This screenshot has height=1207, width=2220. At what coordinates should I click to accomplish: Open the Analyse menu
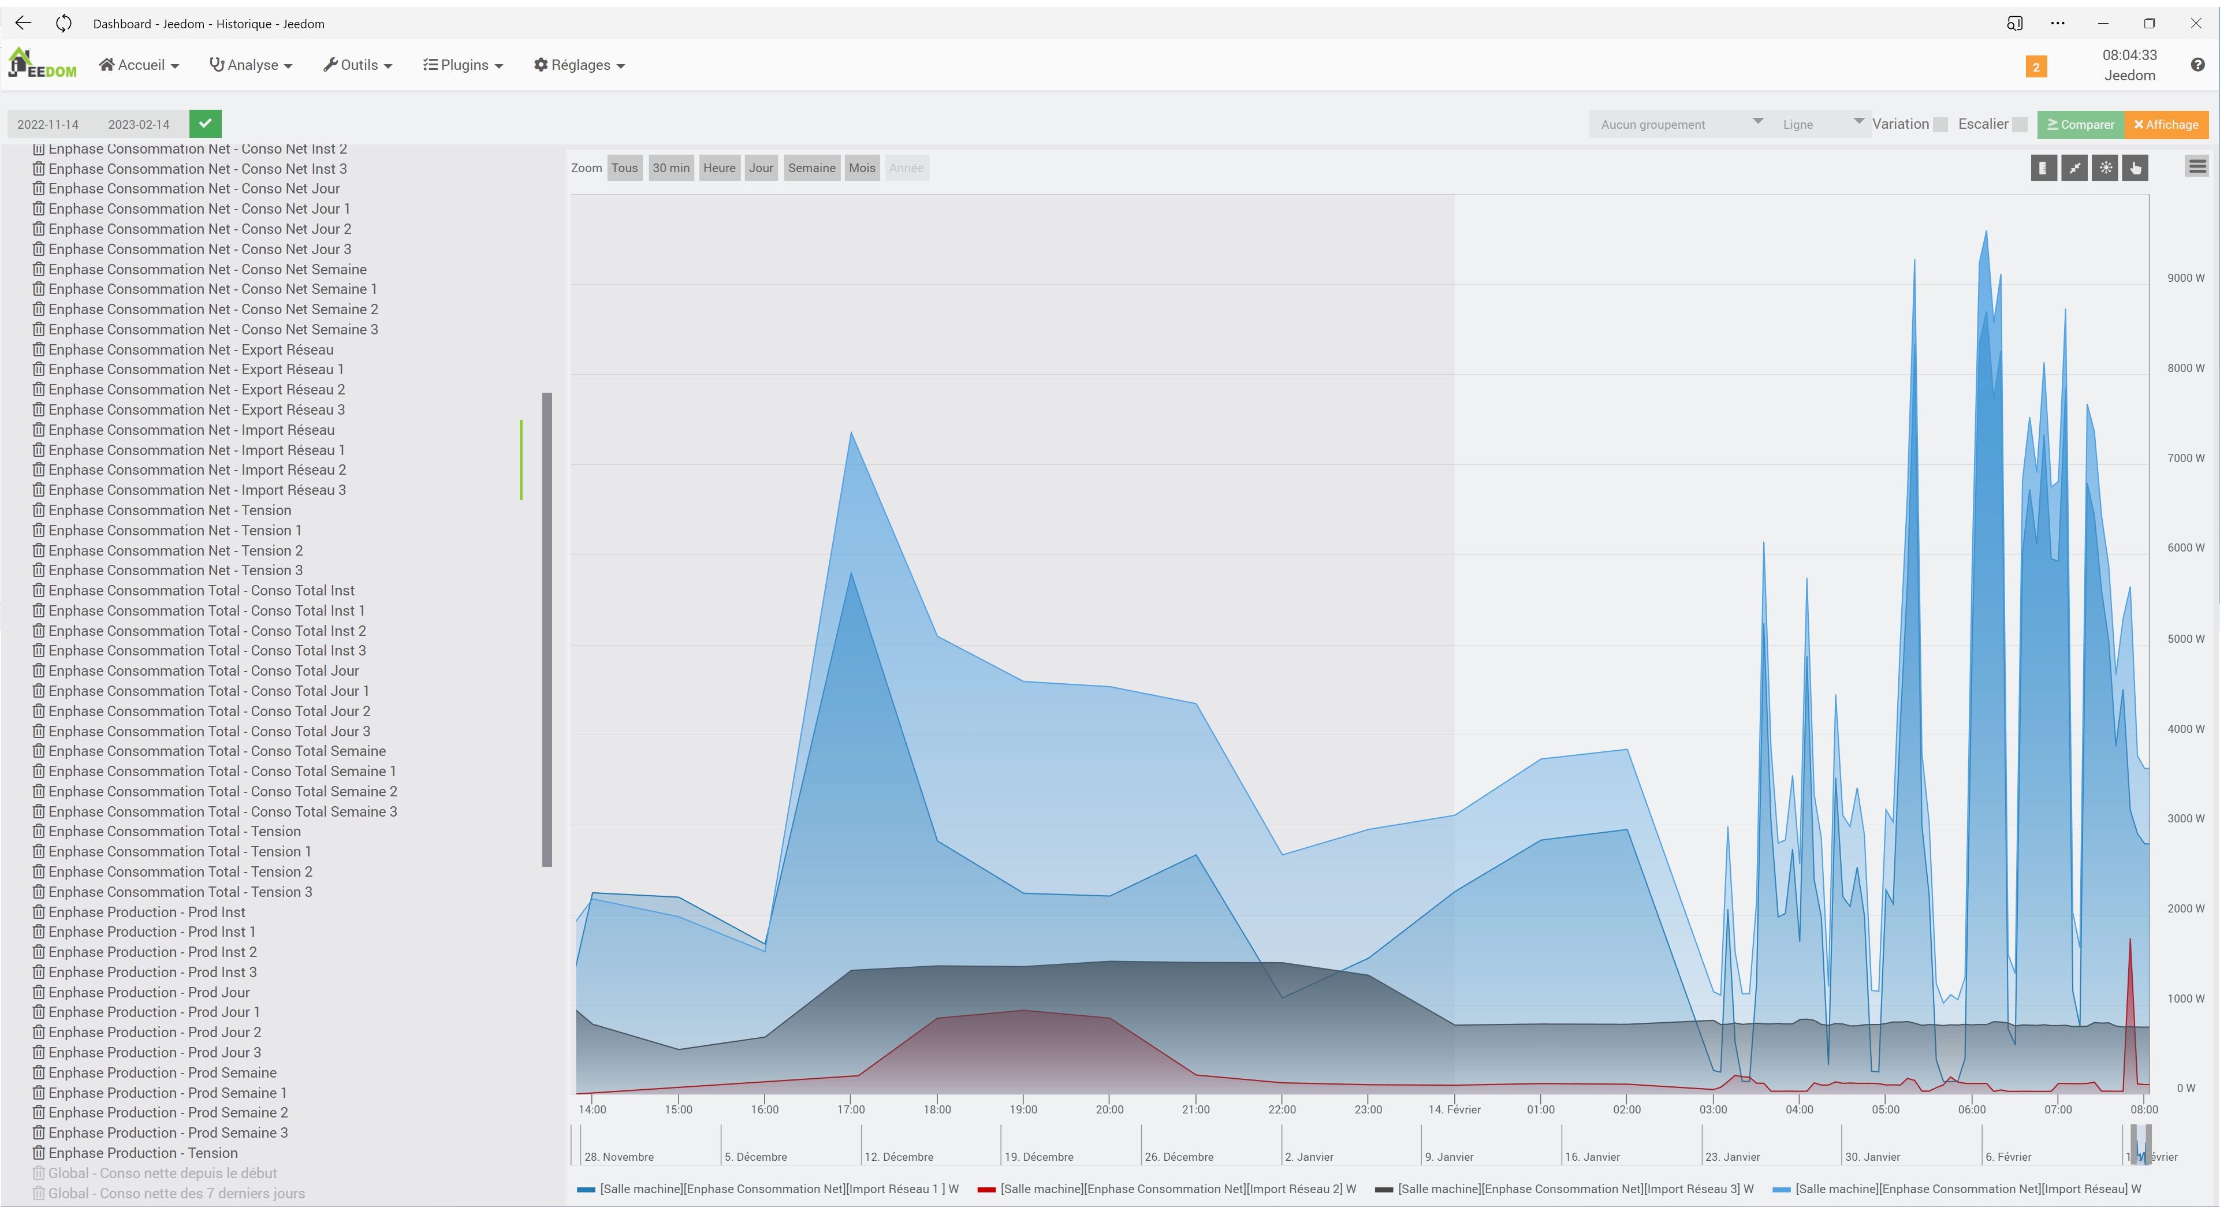tap(251, 65)
